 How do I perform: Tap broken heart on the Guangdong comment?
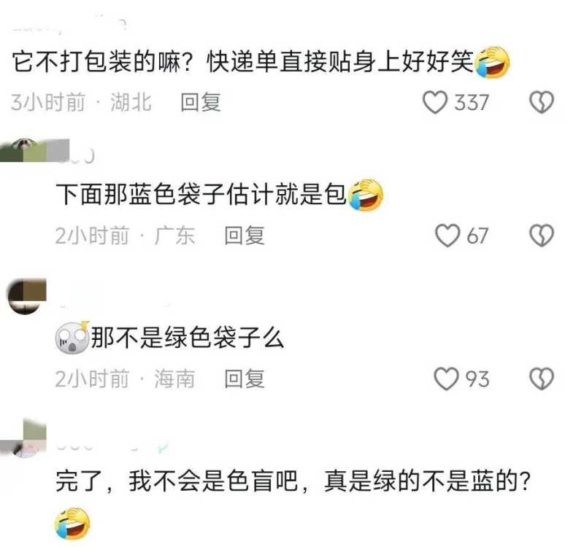pyautogui.click(x=542, y=236)
